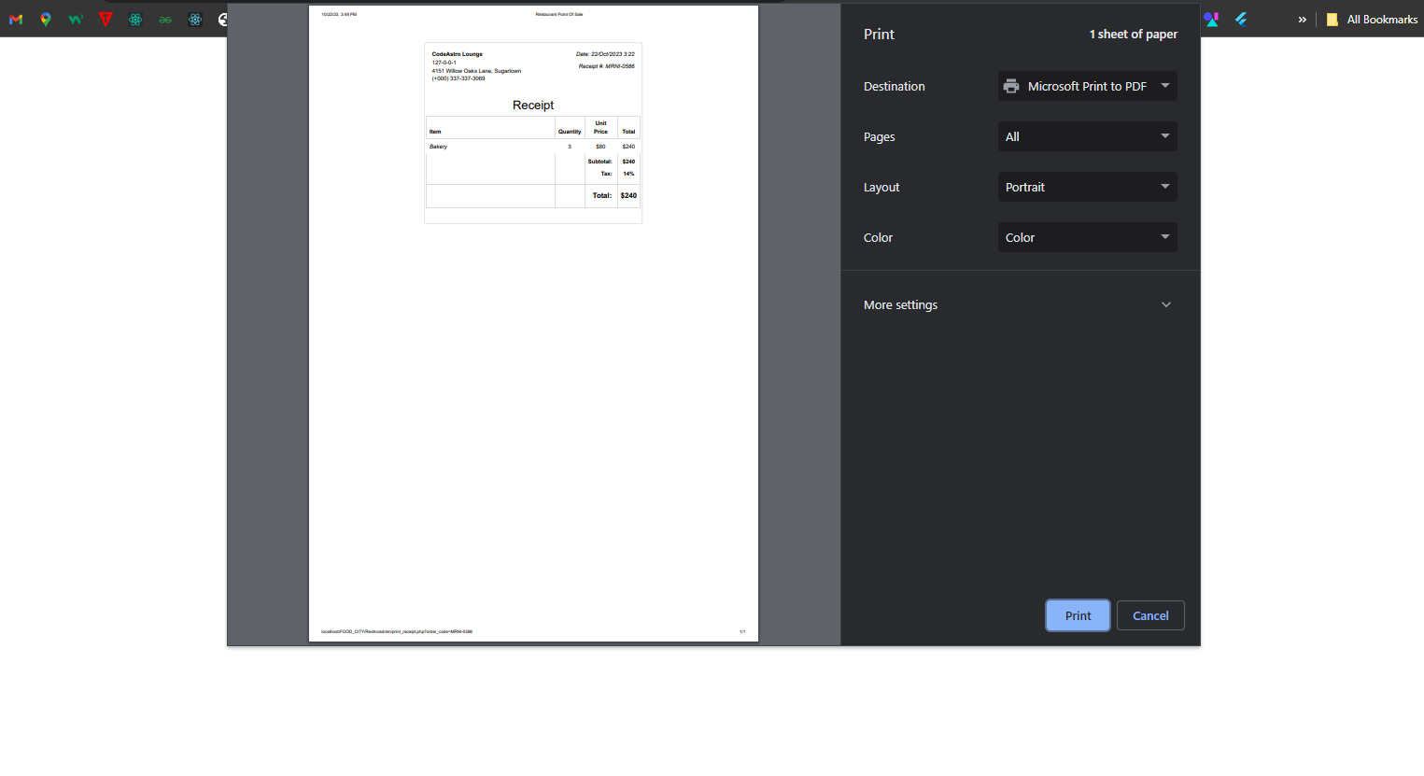Open the Destination dropdown
The image size is (1424, 776).
[x=1087, y=86]
